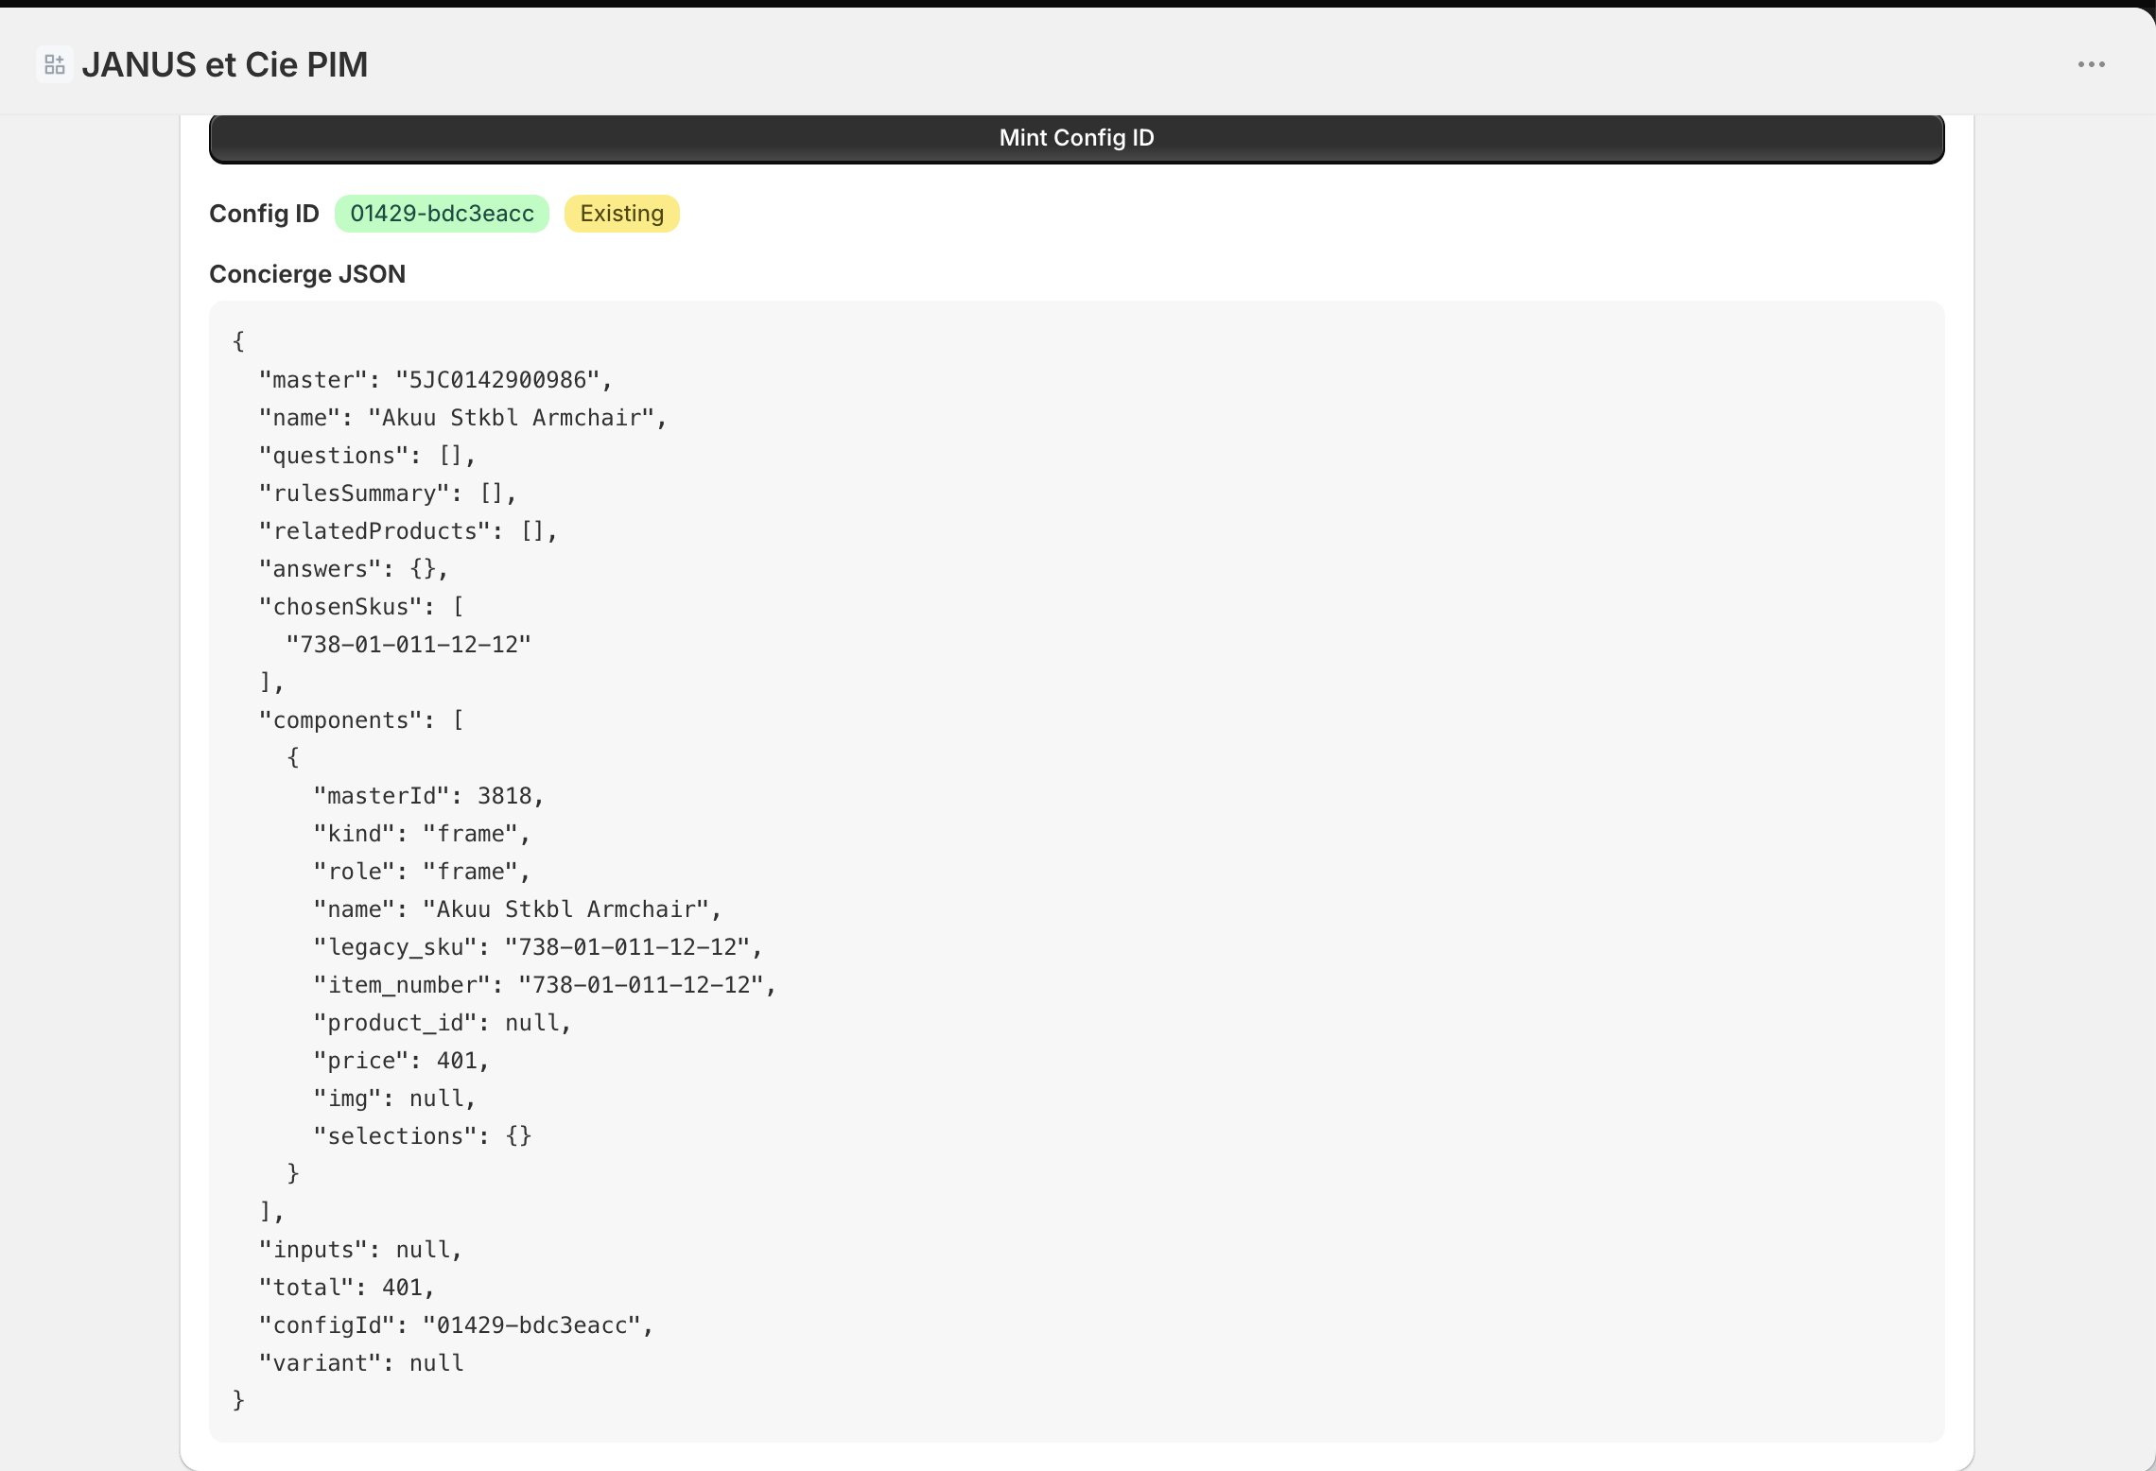Screen dimensions: 2156x1471
Task: Click the "relatedProducts": [] line
Action: point(409,531)
